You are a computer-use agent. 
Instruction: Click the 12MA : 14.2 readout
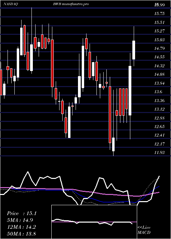click(21, 227)
